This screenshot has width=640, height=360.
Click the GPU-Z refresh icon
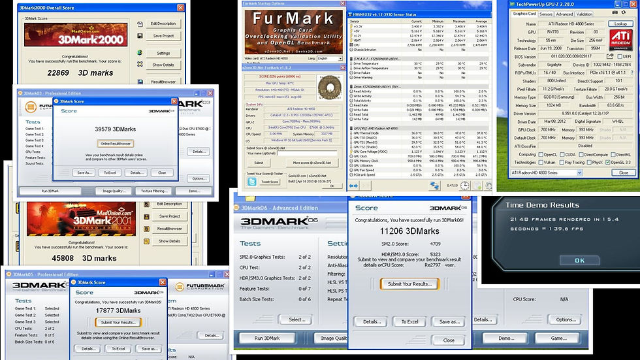(623, 12)
